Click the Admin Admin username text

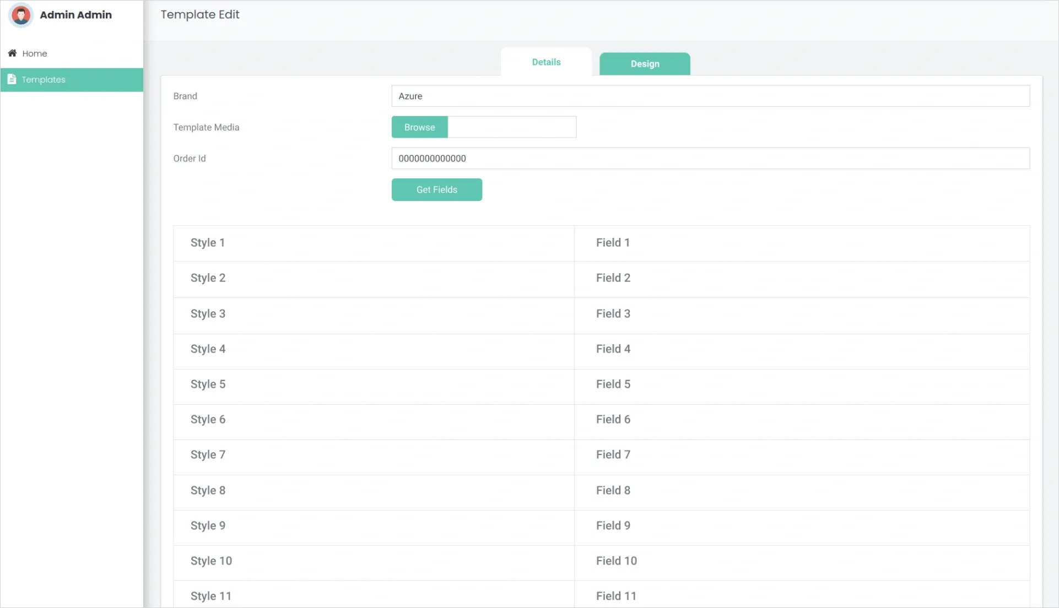click(75, 15)
